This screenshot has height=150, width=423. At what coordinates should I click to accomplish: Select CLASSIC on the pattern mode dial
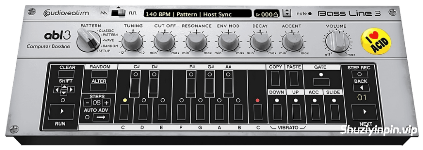pyautogui.click(x=106, y=31)
